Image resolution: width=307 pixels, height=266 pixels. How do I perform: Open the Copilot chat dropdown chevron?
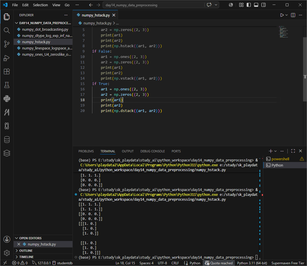click(x=216, y=5)
